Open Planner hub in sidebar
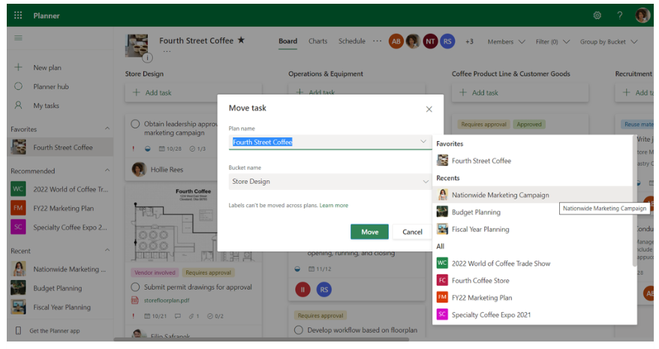This screenshot has height=349, width=659. coord(51,86)
